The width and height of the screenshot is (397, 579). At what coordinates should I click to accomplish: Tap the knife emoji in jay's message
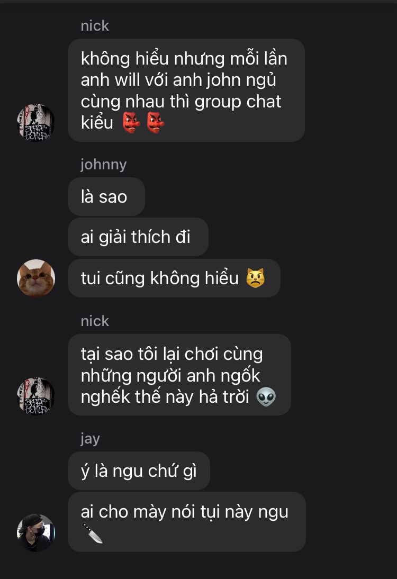click(92, 533)
